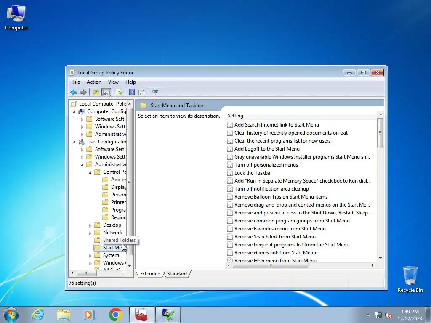
Task: Click the Show desktop strip
Action: (x=428, y=315)
